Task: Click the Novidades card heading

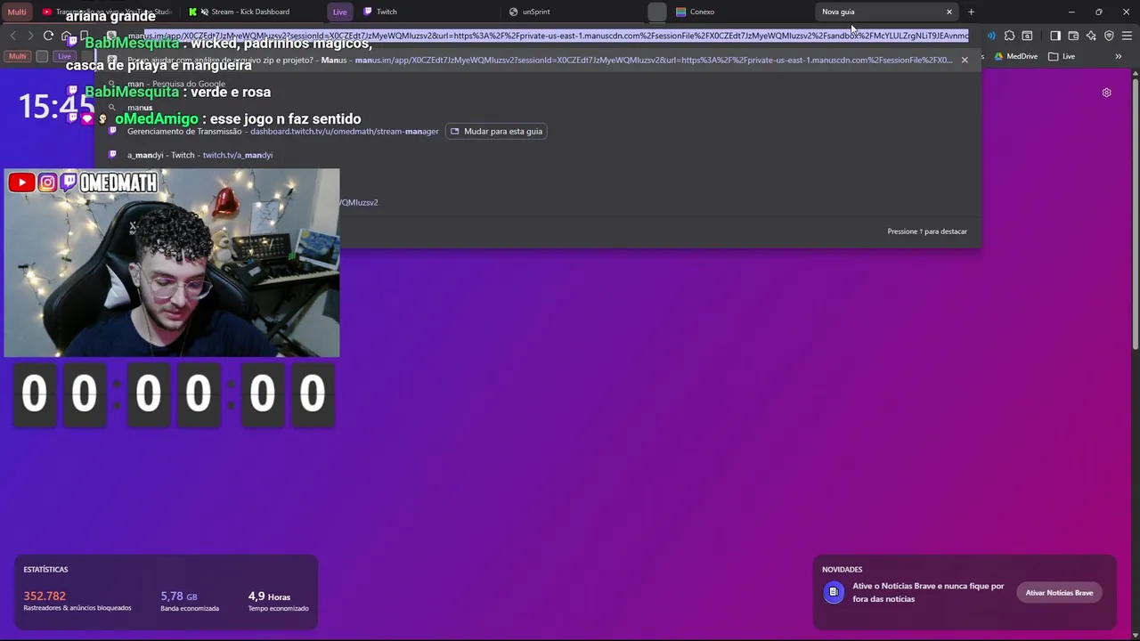Action: tap(842, 569)
